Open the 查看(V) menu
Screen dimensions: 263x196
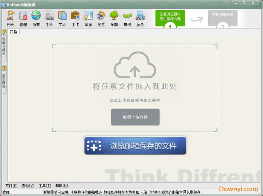28,185
